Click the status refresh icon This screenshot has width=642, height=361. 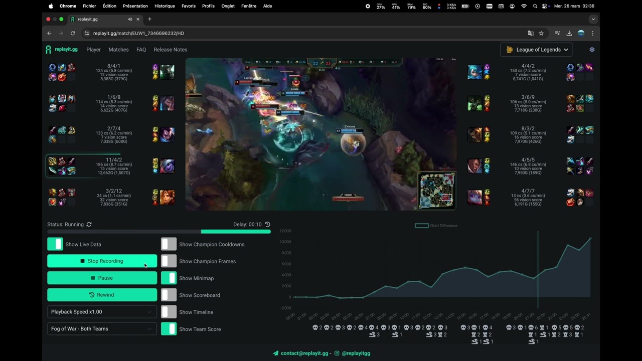pyautogui.click(x=89, y=225)
